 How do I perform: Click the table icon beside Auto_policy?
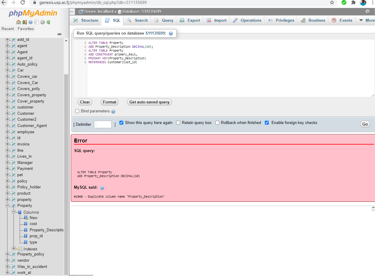13,64
